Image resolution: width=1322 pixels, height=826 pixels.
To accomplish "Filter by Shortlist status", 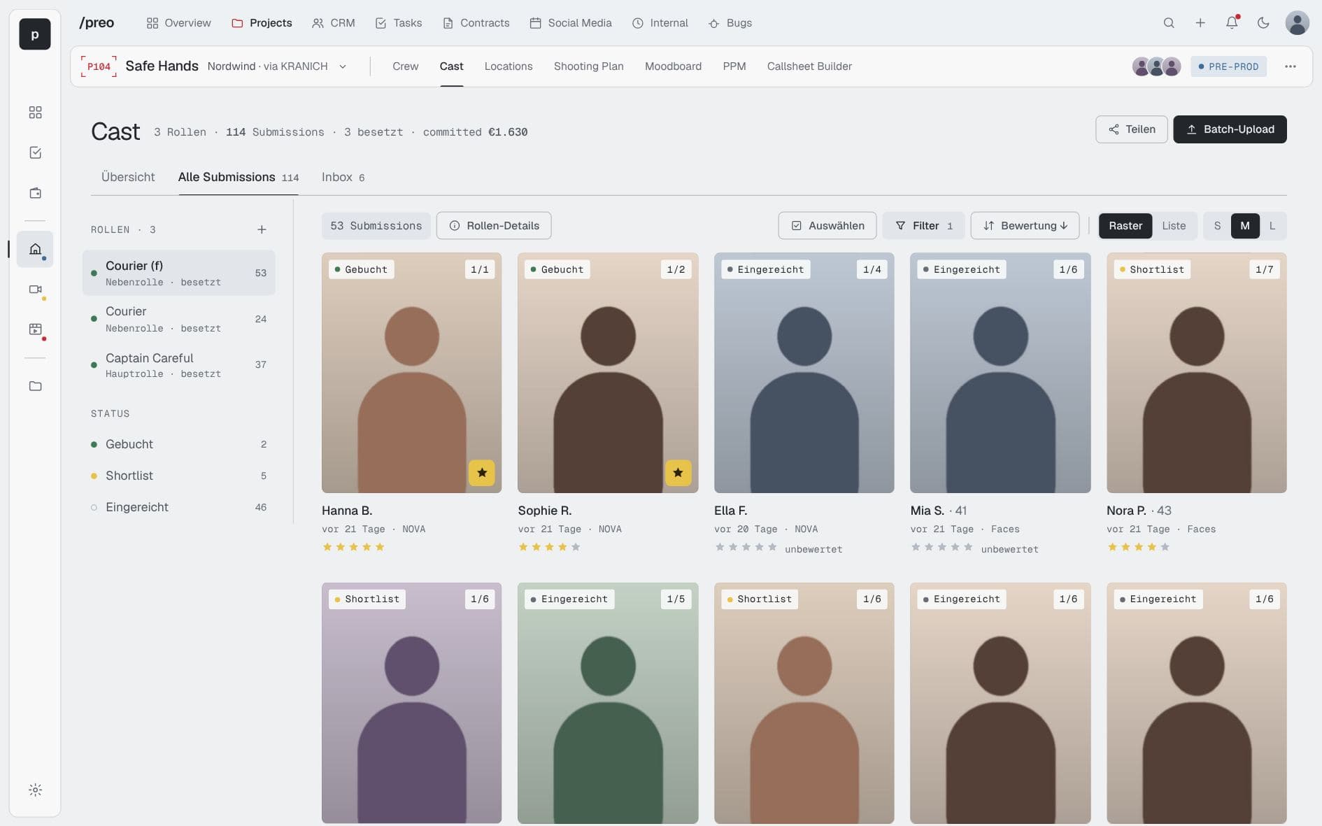I will pyautogui.click(x=179, y=476).
